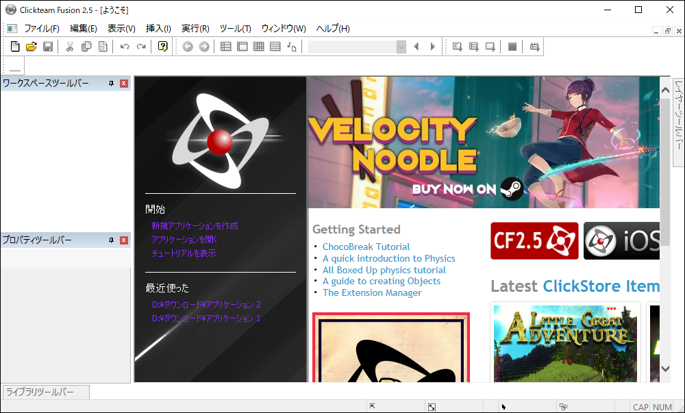Open A guide to creating Objects link
Image resolution: width=685 pixels, height=413 pixels.
(x=382, y=281)
